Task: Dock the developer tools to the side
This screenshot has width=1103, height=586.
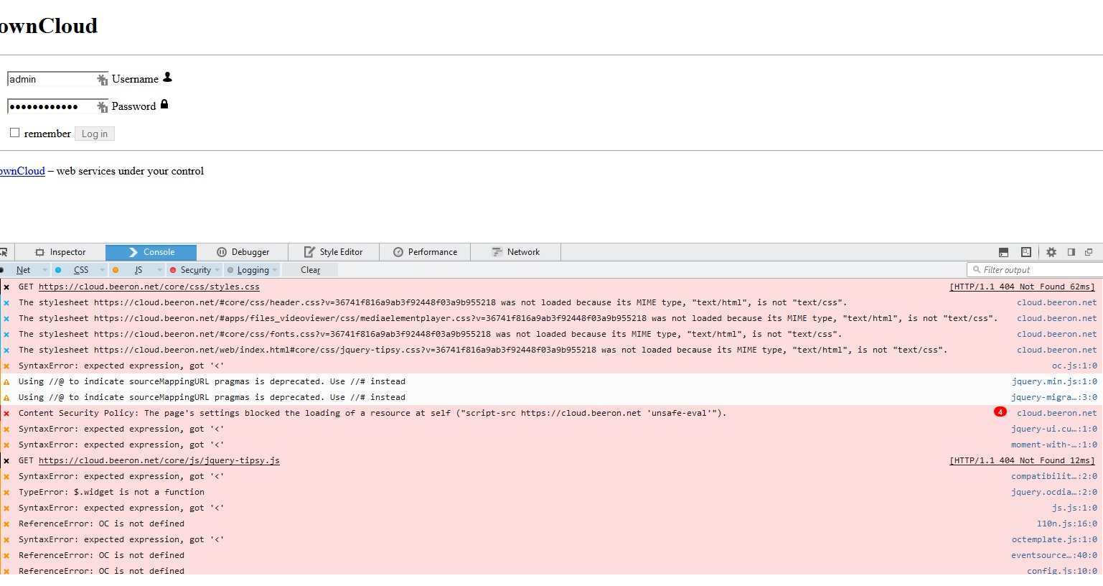Action: coord(1071,252)
